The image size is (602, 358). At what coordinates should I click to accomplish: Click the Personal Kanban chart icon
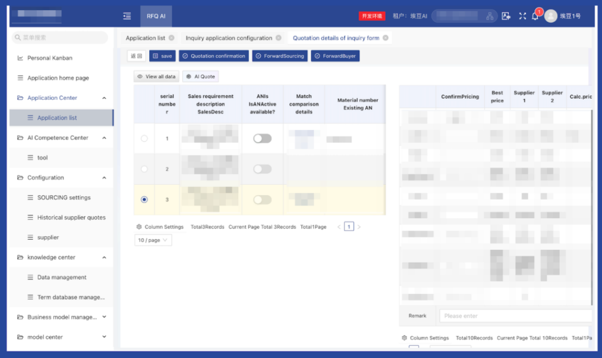[x=20, y=58]
